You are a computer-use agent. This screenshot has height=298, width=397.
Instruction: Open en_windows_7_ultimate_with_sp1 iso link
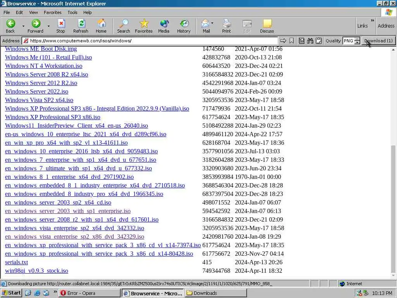tap(78, 168)
